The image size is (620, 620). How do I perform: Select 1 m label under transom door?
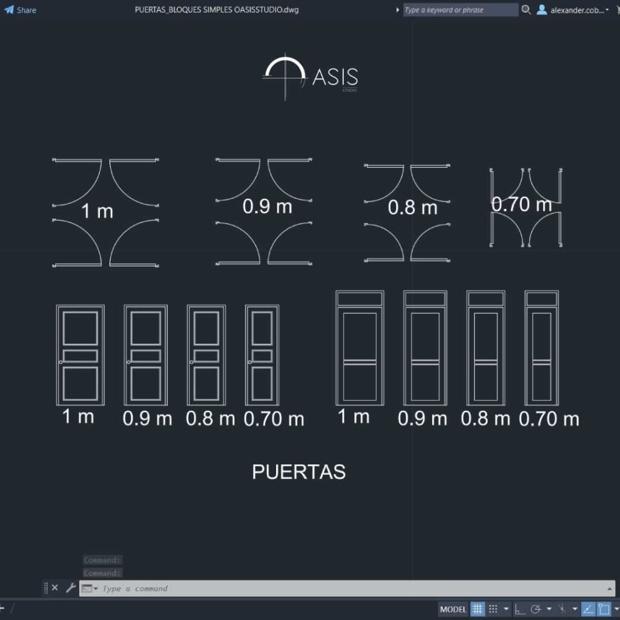click(x=354, y=417)
